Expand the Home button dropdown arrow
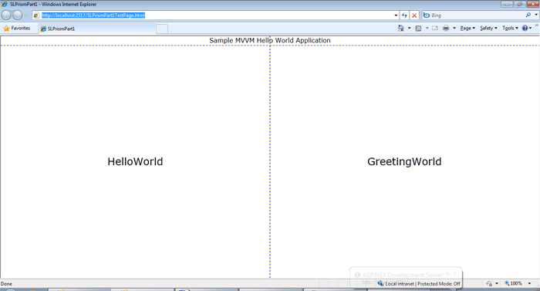 (x=409, y=29)
